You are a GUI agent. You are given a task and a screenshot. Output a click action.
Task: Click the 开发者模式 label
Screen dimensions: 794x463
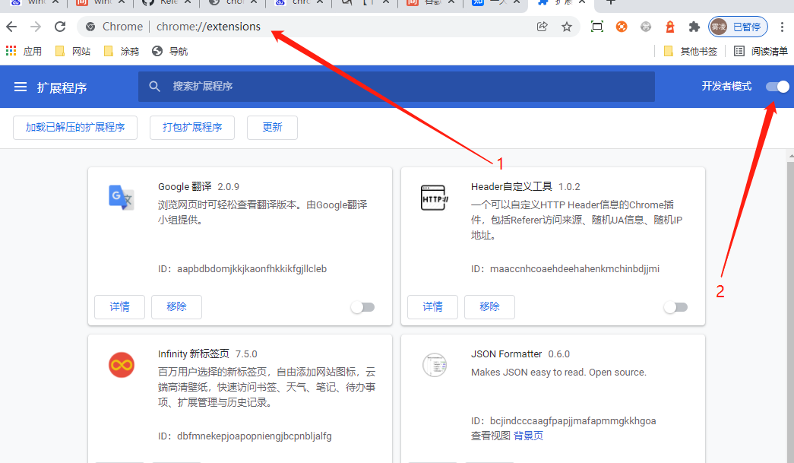point(726,87)
